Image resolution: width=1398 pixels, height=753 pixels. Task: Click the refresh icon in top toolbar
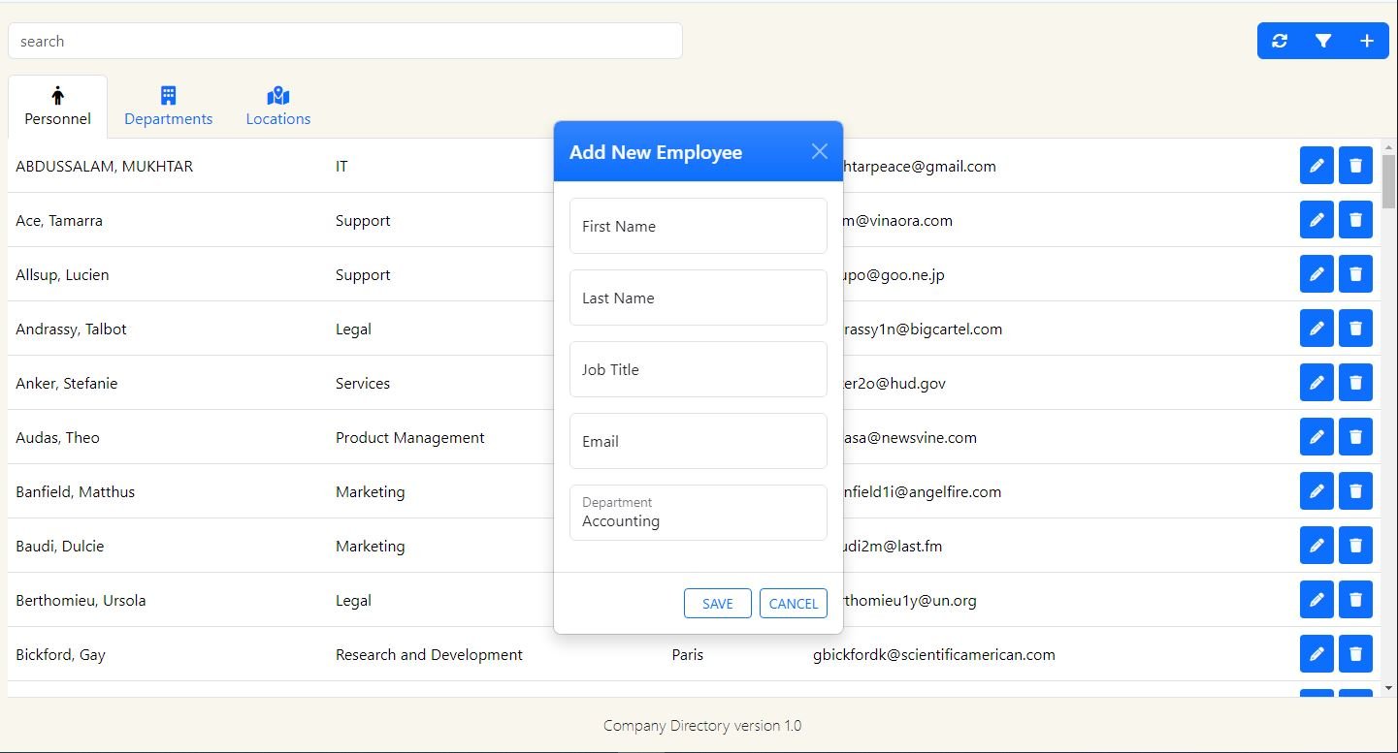(x=1280, y=41)
